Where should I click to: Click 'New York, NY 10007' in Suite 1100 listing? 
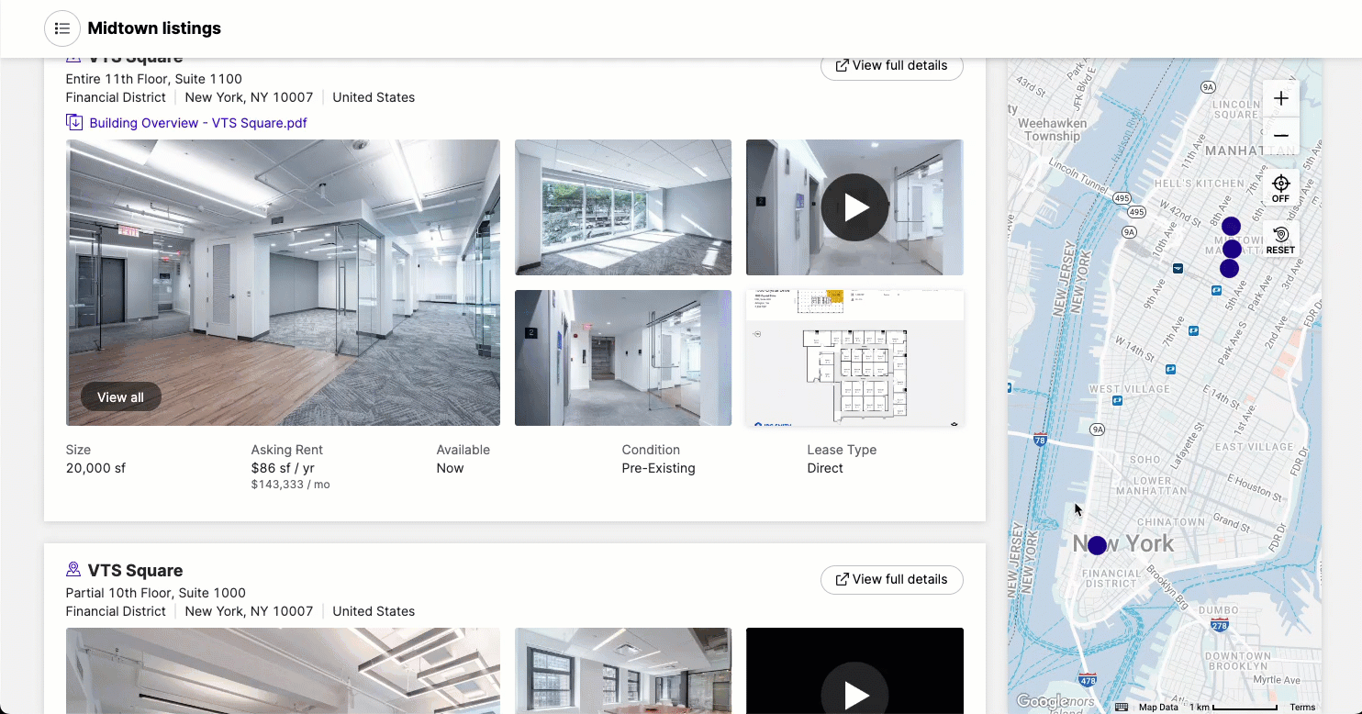pos(249,97)
